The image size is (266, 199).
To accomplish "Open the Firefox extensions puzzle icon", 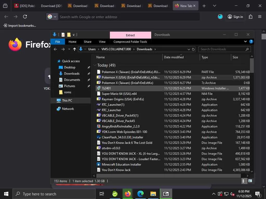I will coord(250,17).
